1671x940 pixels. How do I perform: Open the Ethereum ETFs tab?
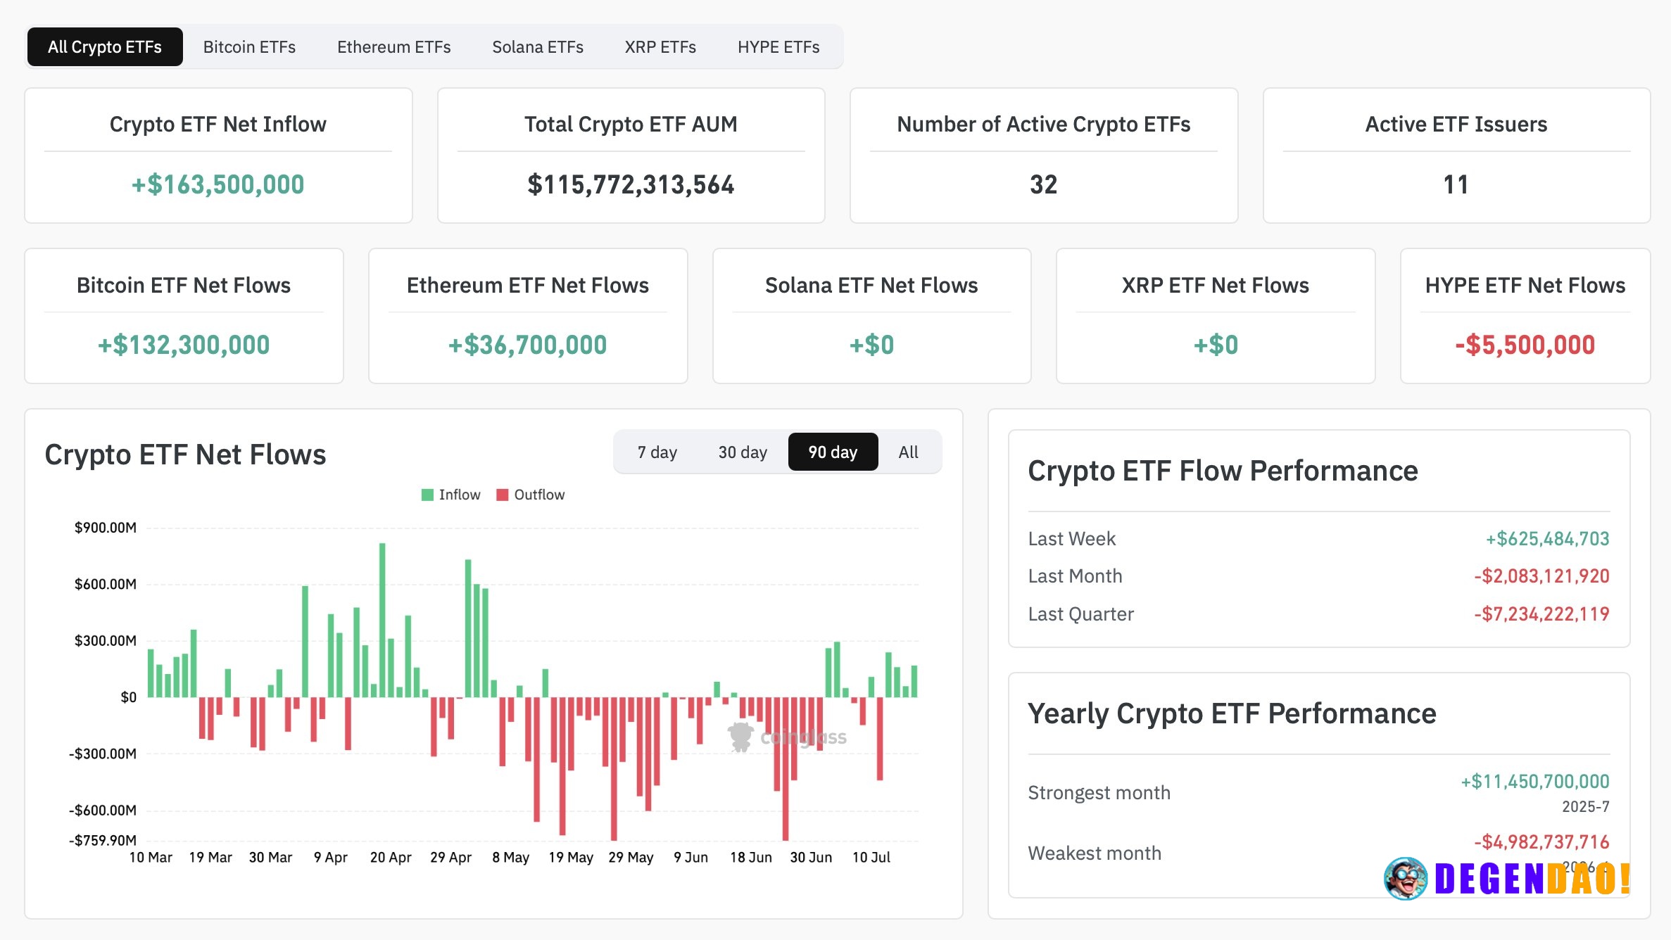[393, 47]
